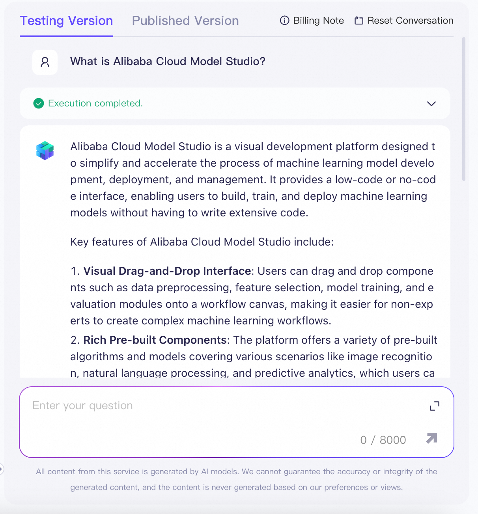
Task: Click the user question "What is Alibaba Cloud Model Studio?"
Action: tap(168, 61)
